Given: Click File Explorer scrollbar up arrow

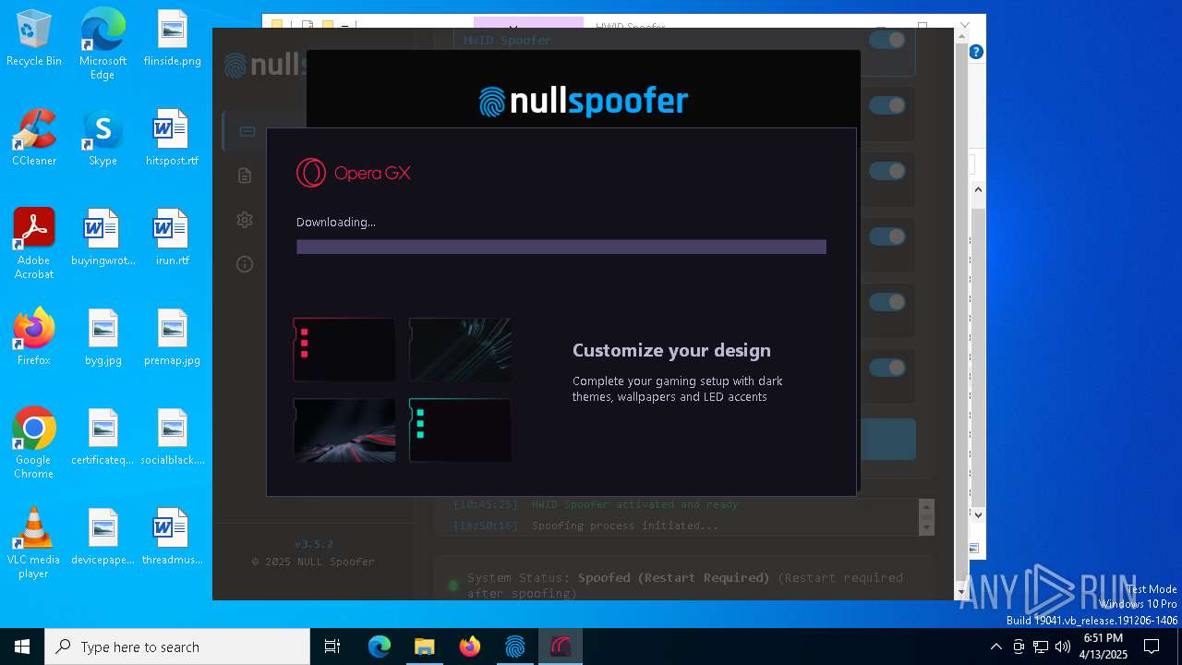Looking at the screenshot, I should (979, 189).
